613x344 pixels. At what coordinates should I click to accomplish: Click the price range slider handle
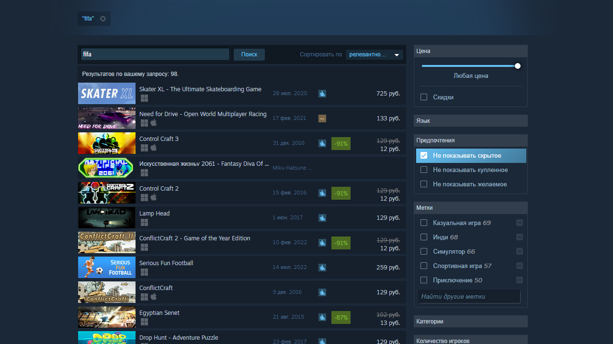point(518,66)
